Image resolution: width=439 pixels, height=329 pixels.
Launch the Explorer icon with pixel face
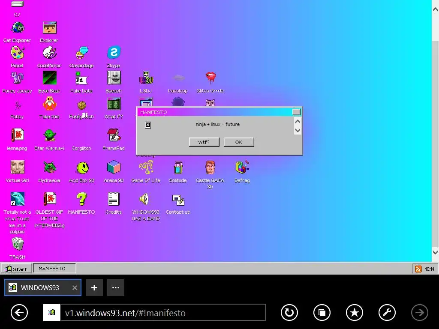point(50,28)
